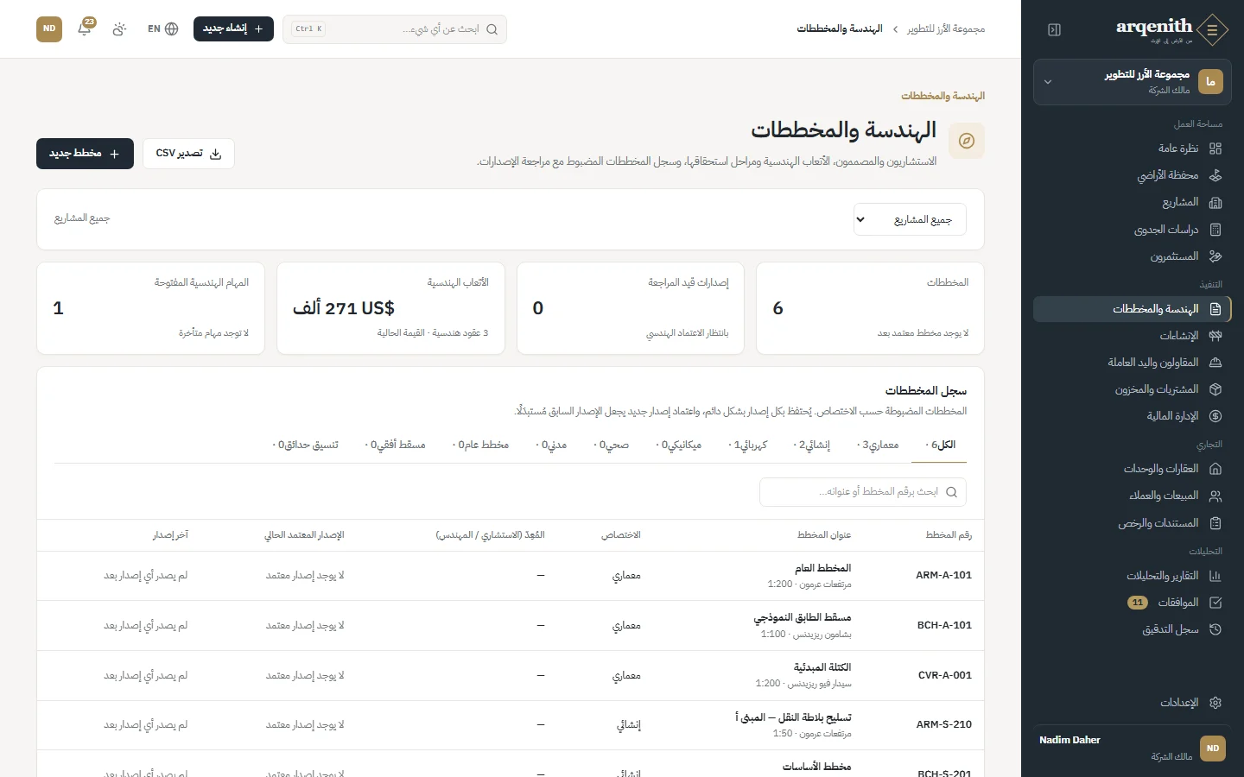Open دراسات الجدوى feasibility icon

point(1215,230)
